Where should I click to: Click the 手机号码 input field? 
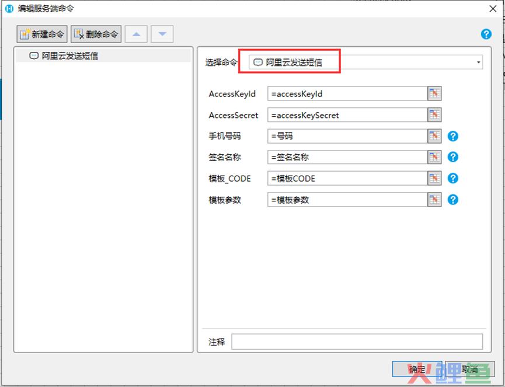(347, 136)
